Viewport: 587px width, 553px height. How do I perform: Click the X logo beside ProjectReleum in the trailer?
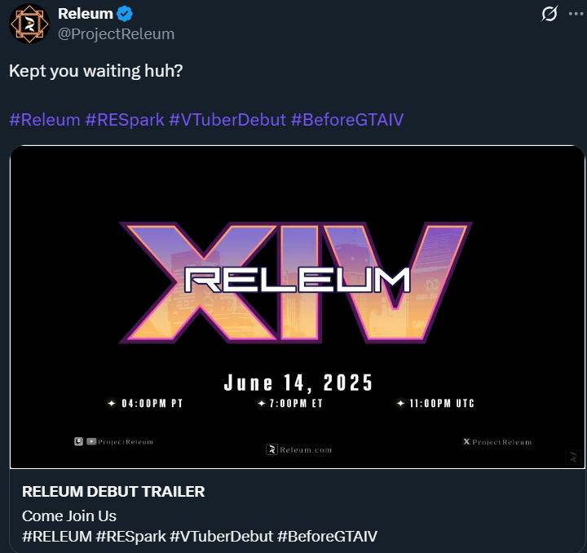466,442
